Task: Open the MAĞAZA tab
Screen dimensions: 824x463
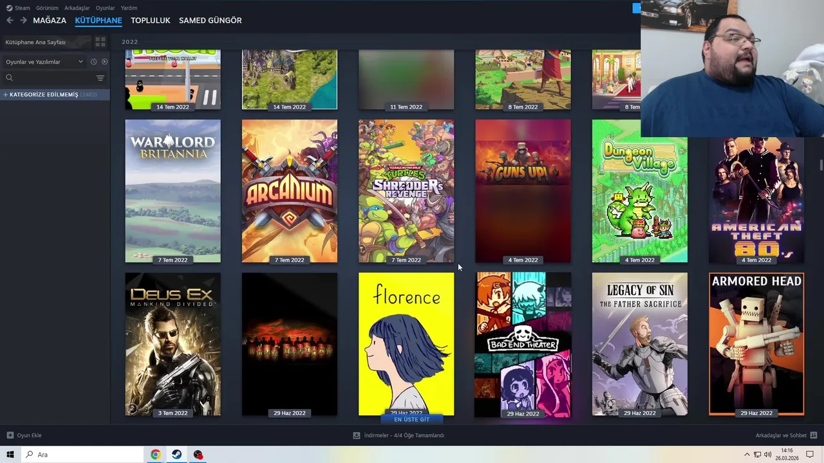Action: coord(50,21)
